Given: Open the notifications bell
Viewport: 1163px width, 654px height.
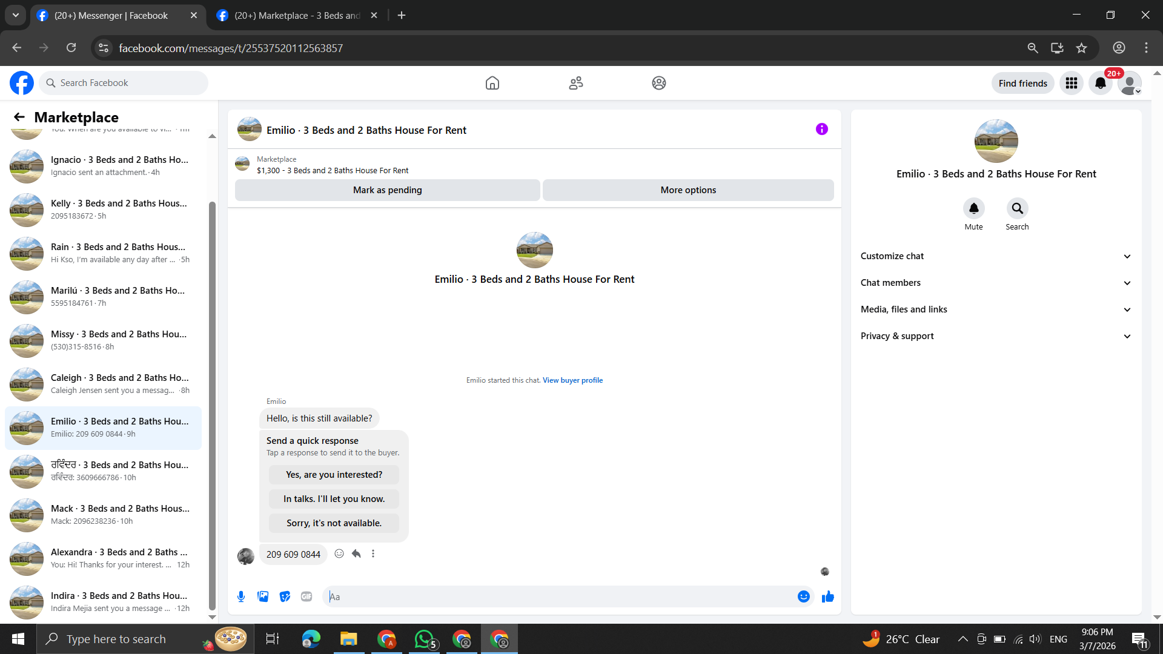Looking at the screenshot, I should coord(1101,83).
